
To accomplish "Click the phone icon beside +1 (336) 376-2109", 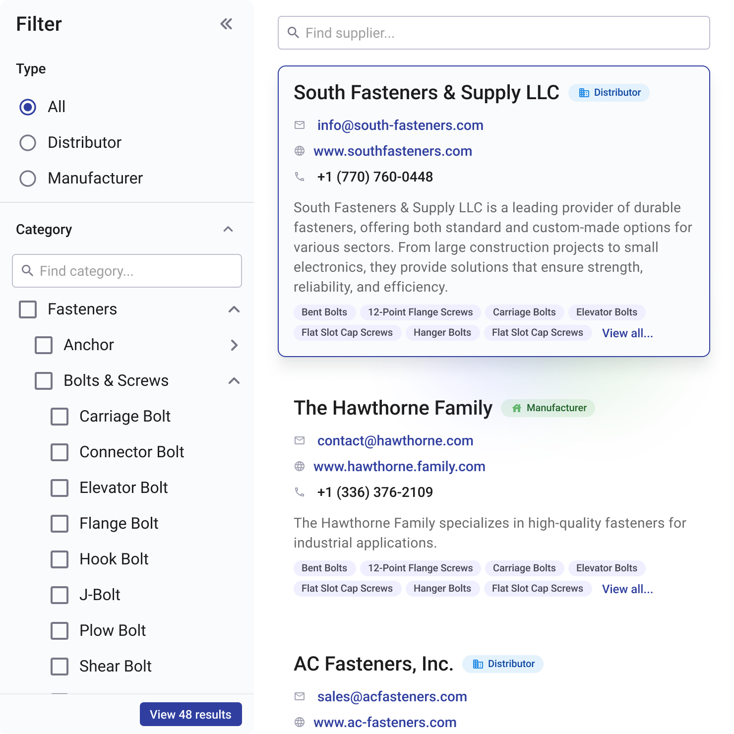I will pyautogui.click(x=300, y=492).
